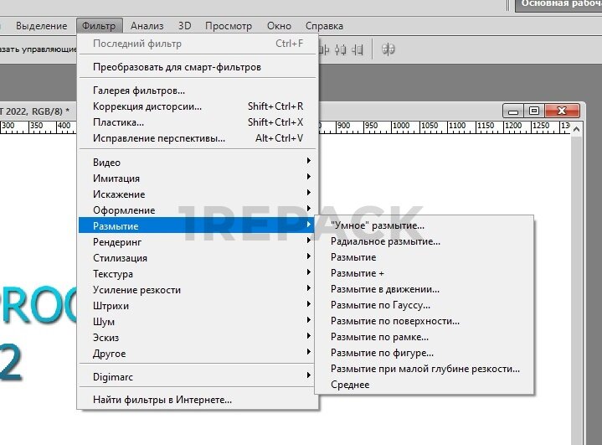The width and height of the screenshot is (602, 445).
Task: Apply "Умное" размытие filter
Action: click(x=378, y=225)
